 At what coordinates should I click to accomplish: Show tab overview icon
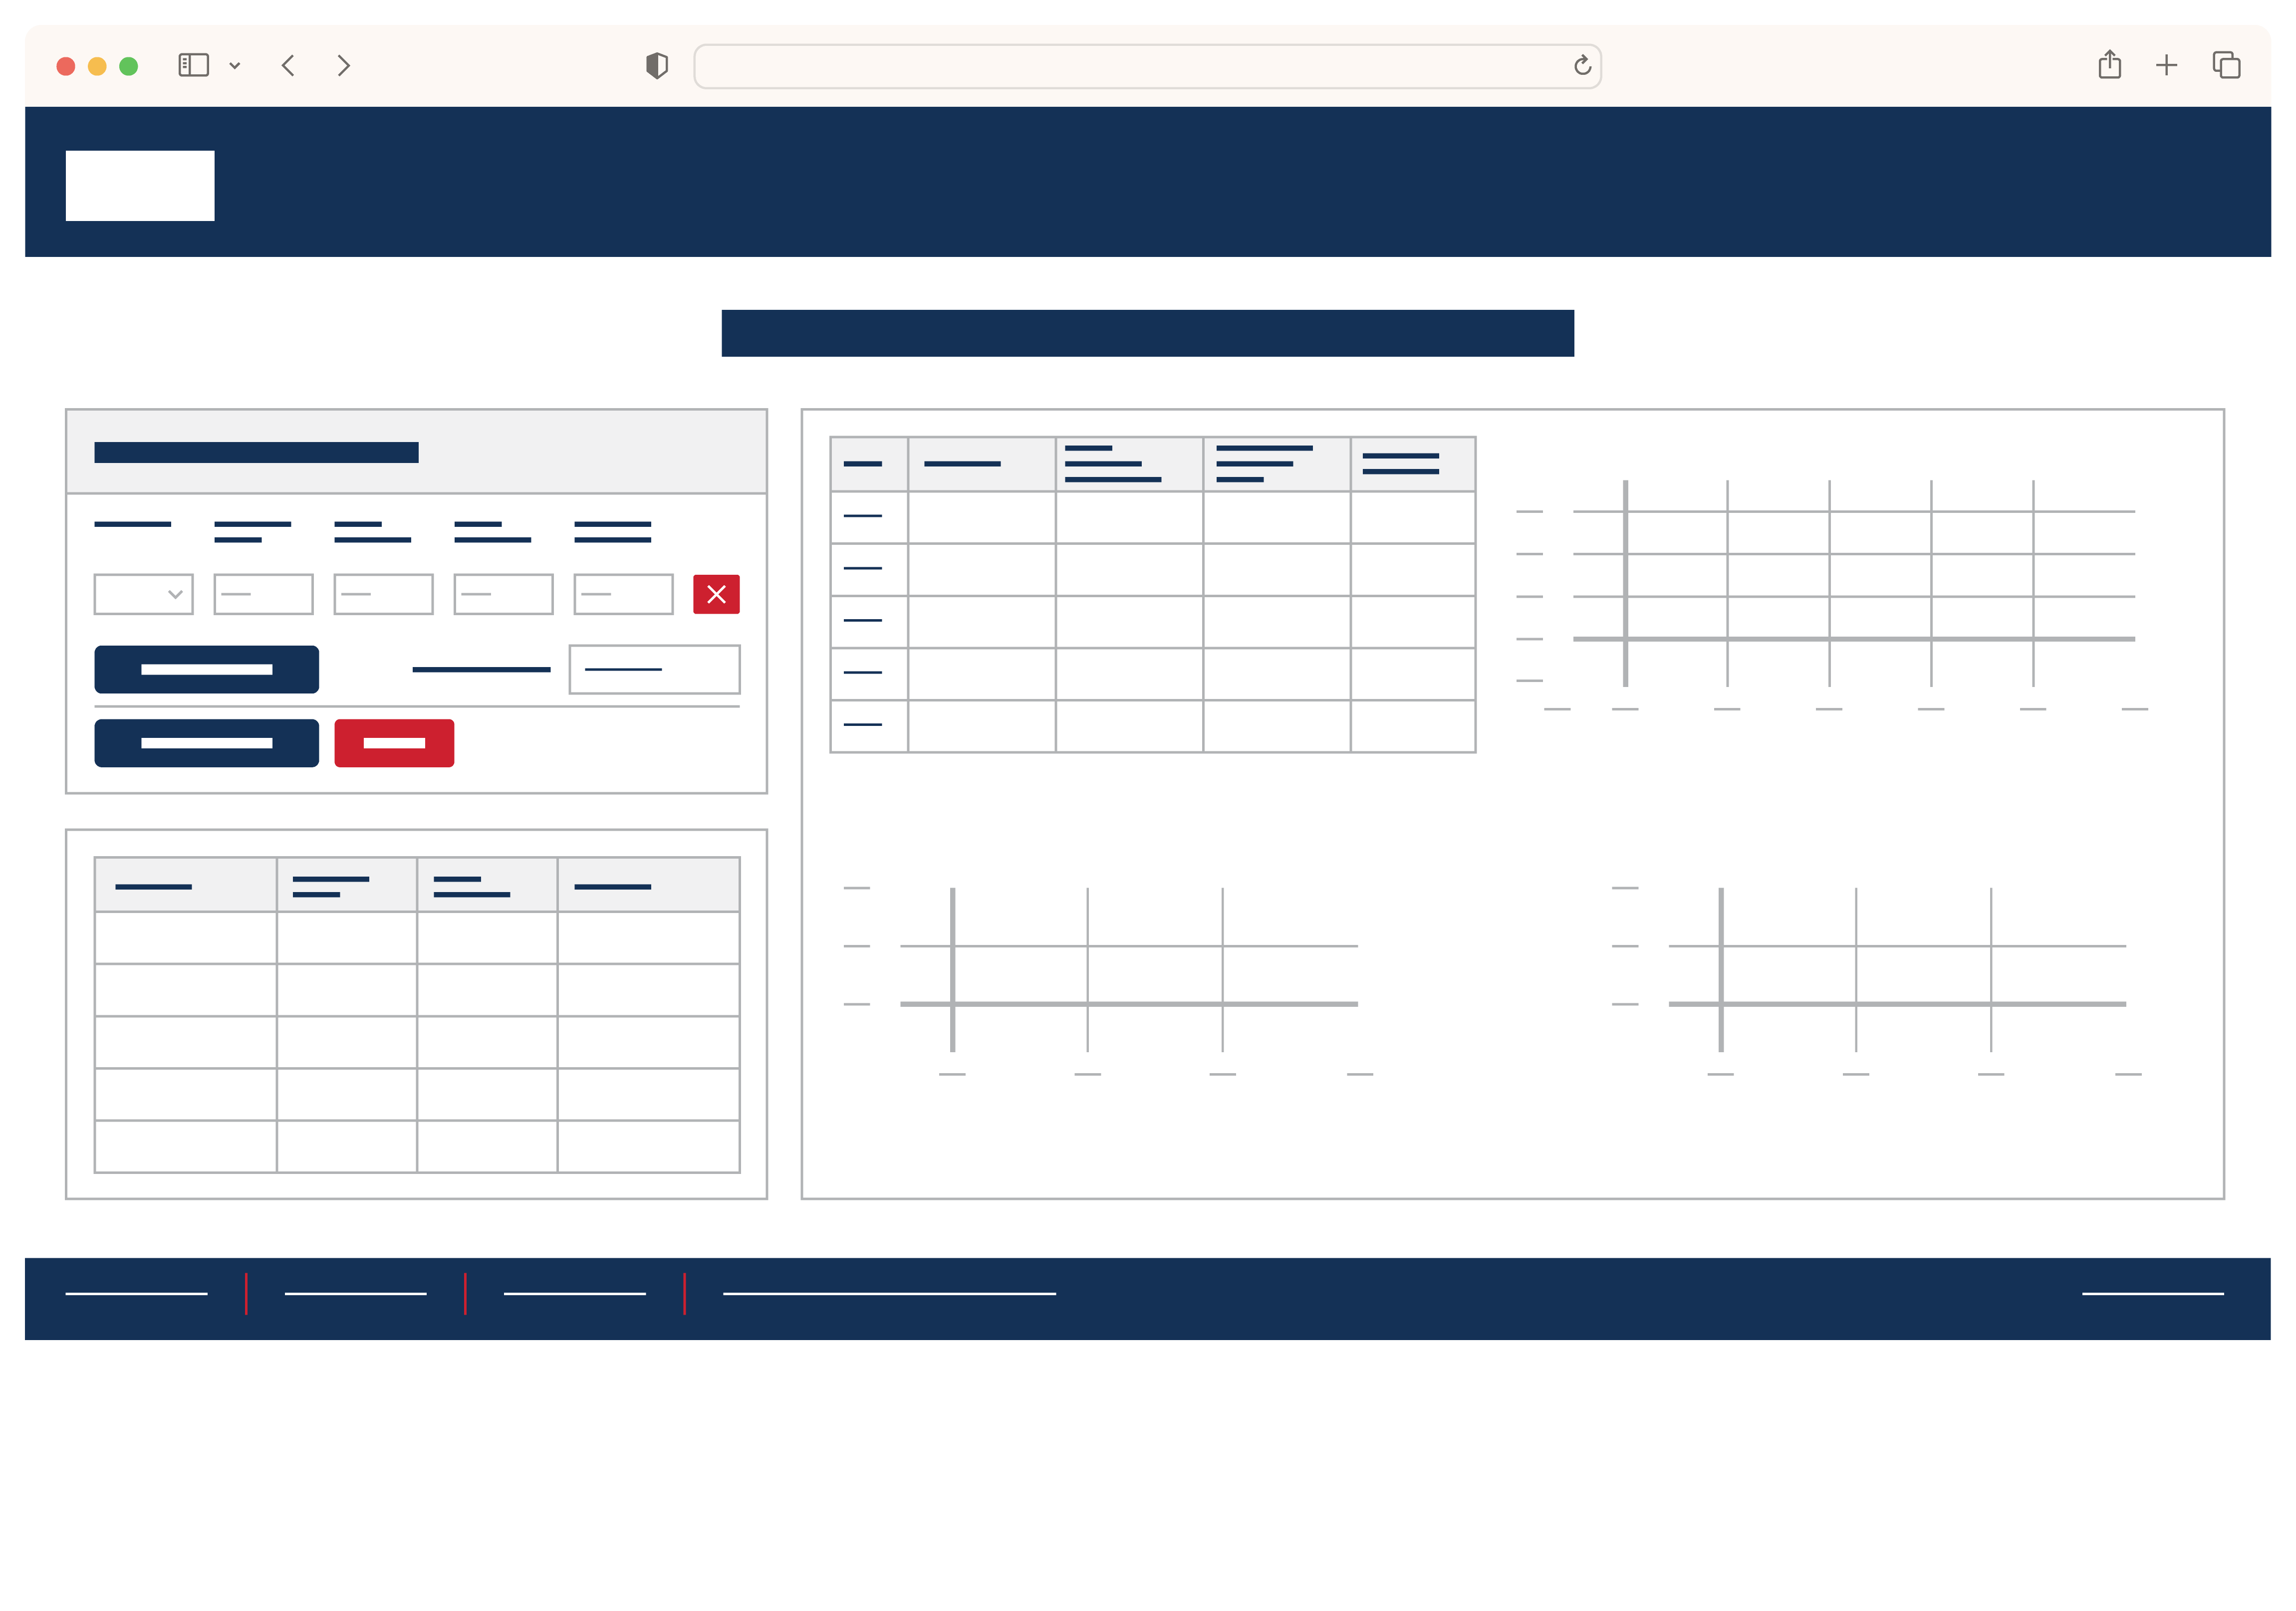[x=2226, y=66]
